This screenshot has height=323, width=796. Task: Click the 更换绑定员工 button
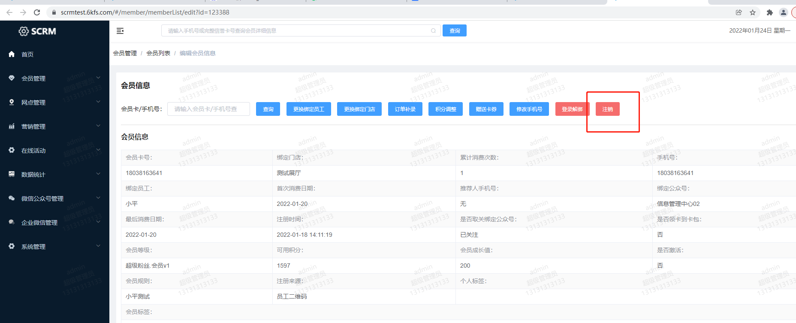(309, 109)
